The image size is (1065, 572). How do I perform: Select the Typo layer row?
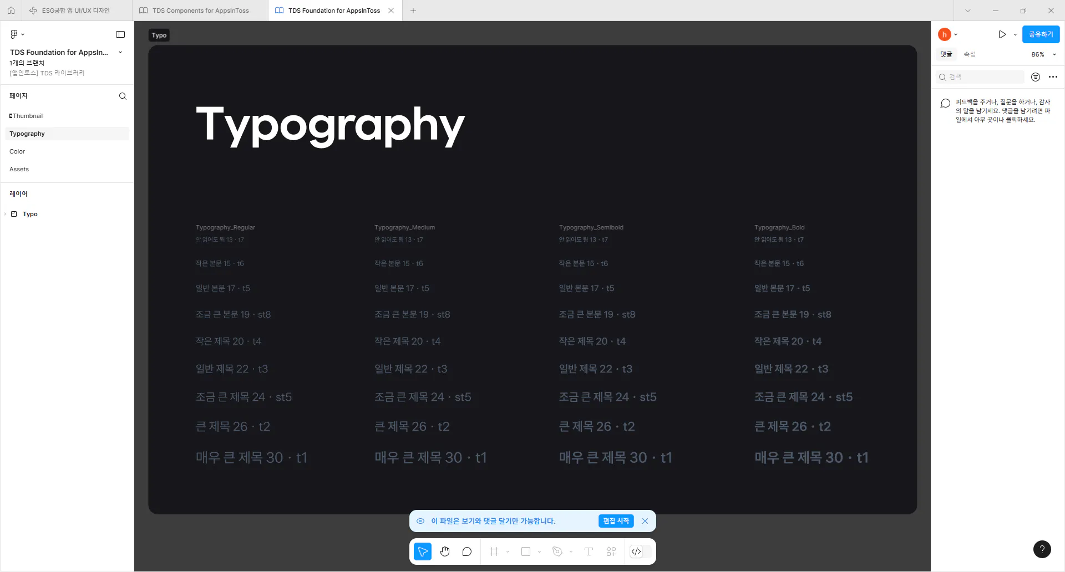67,214
